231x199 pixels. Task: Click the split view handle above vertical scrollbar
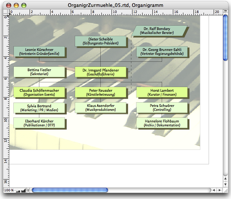(x=225, y=11)
